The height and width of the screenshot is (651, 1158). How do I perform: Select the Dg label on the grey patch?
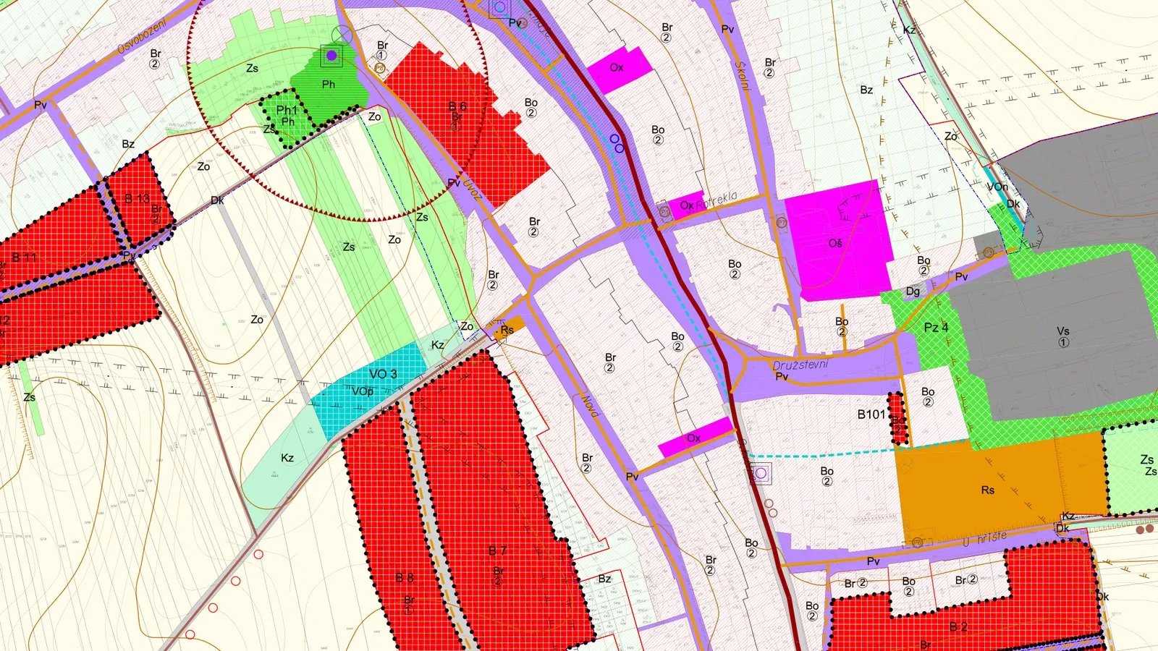pos(913,292)
